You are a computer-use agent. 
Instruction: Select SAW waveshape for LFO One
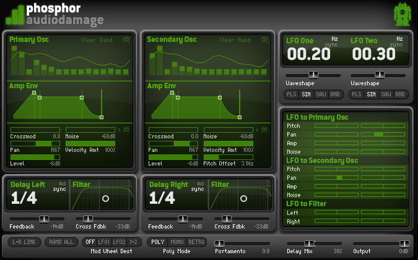pyautogui.click(x=318, y=94)
